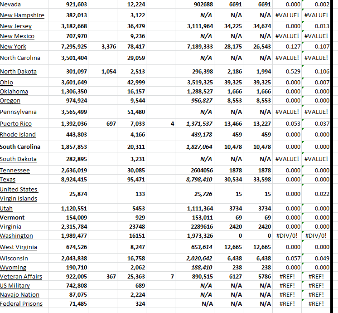This screenshot has width=338, height=313.
Task: Select cell with value 5453
Action: point(132,208)
